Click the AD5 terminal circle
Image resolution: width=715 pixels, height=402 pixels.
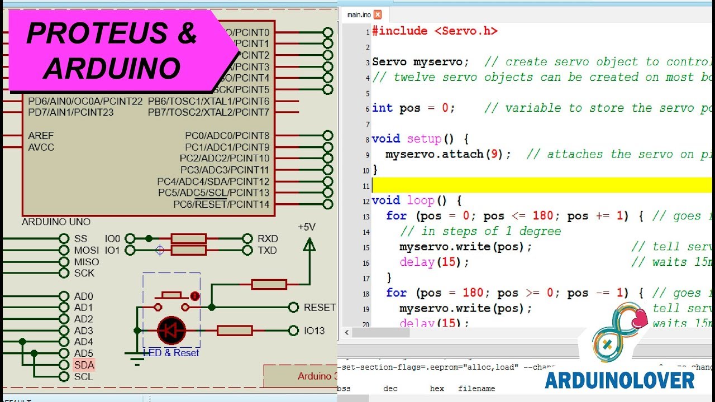click(64, 353)
